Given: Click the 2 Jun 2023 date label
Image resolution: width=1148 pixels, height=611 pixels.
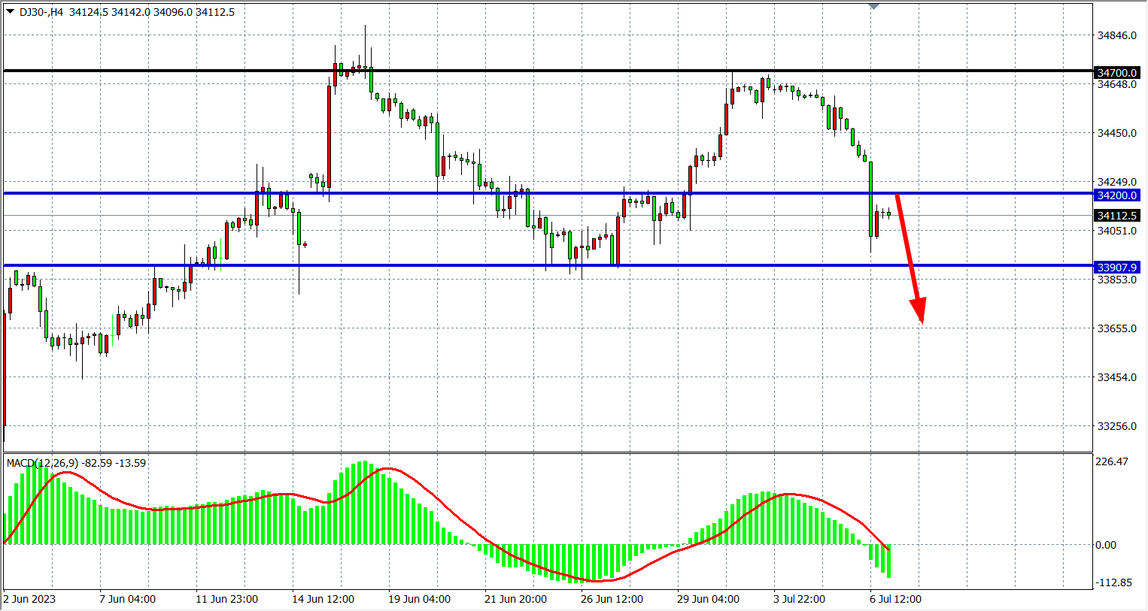Looking at the screenshot, I should point(29,599).
